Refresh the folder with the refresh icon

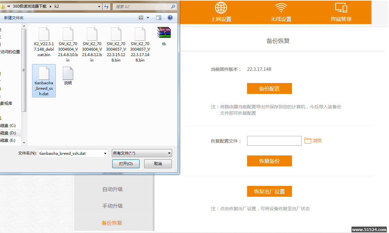click(x=107, y=6)
